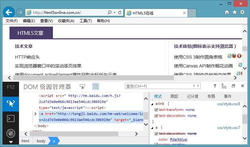
Task: Switch to the 已计算 computed tab
Action: coord(193,96)
